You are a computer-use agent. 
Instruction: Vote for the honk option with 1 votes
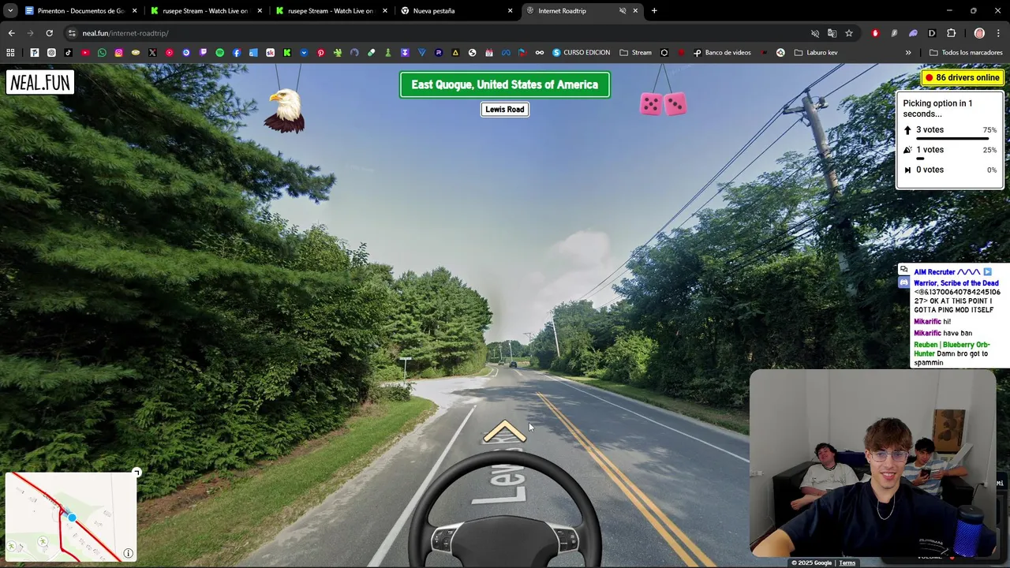pos(949,150)
